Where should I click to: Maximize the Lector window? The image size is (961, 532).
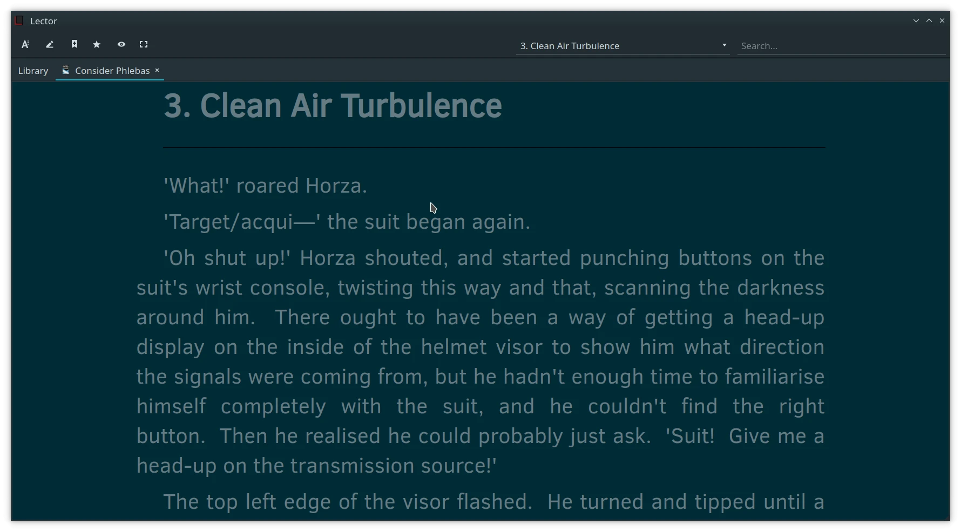(929, 21)
